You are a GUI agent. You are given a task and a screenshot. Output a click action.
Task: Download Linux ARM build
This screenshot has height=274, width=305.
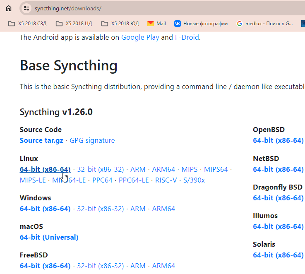(x=138, y=170)
